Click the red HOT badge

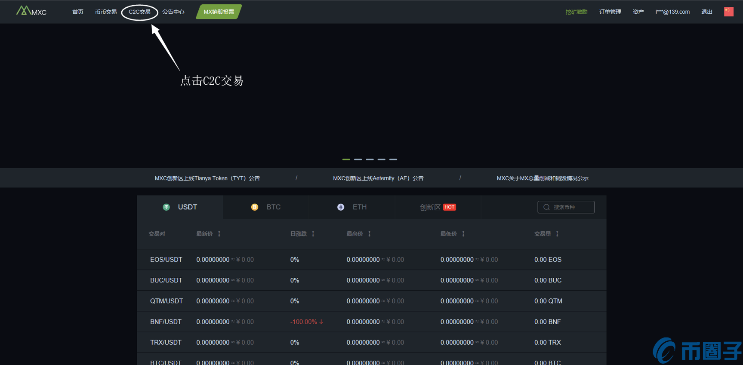tap(449, 207)
